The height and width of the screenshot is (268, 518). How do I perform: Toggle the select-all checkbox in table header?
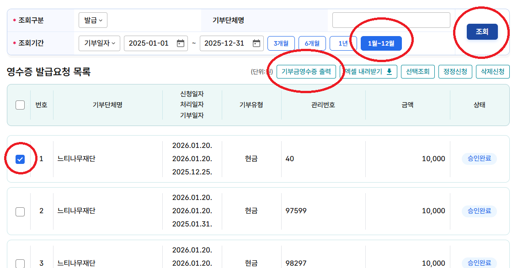(20, 105)
